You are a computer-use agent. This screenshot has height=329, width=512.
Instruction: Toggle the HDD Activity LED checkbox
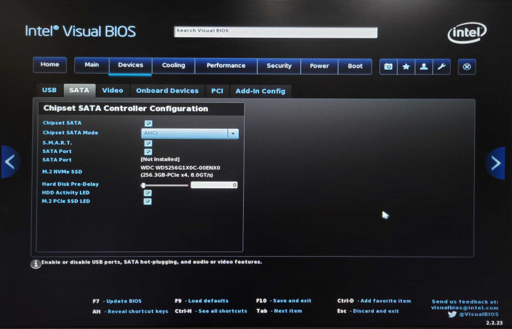pos(148,193)
